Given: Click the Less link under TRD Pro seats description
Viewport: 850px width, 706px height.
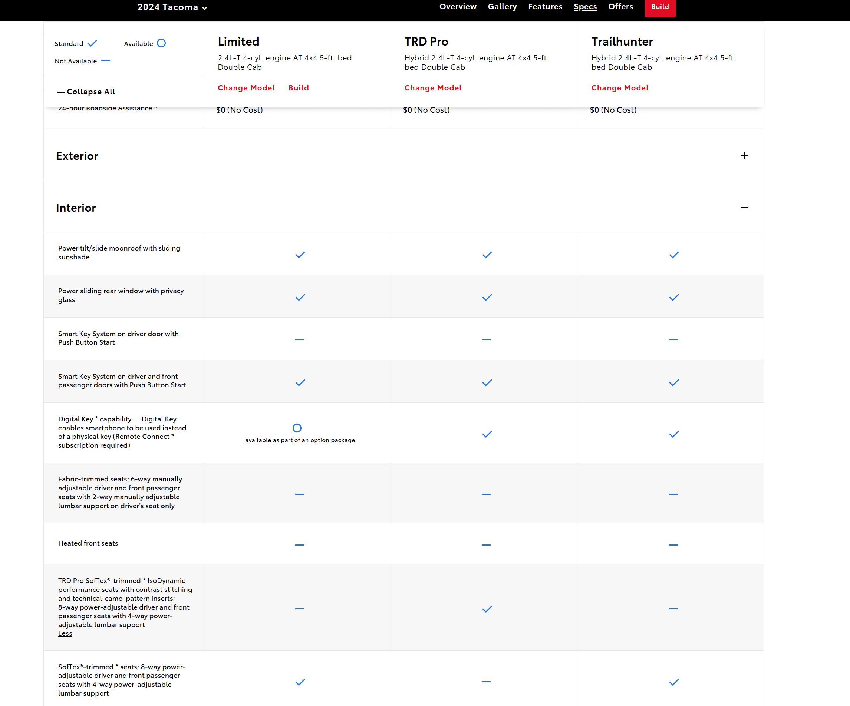Looking at the screenshot, I should (x=65, y=634).
